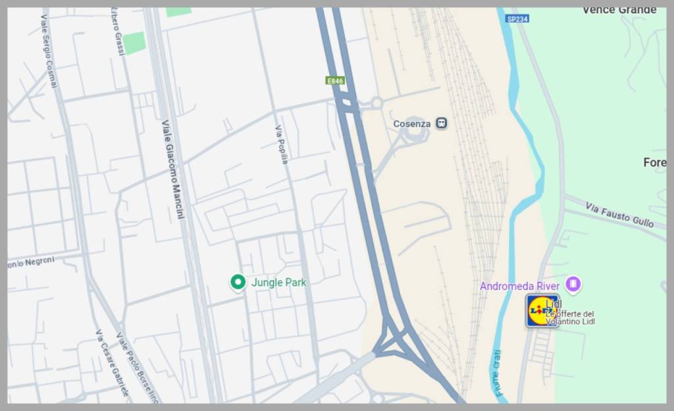The width and height of the screenshot is (674, 411).
Task: Click the Viale Giacomo Mancini street label
Action: [x=173, y=169]
